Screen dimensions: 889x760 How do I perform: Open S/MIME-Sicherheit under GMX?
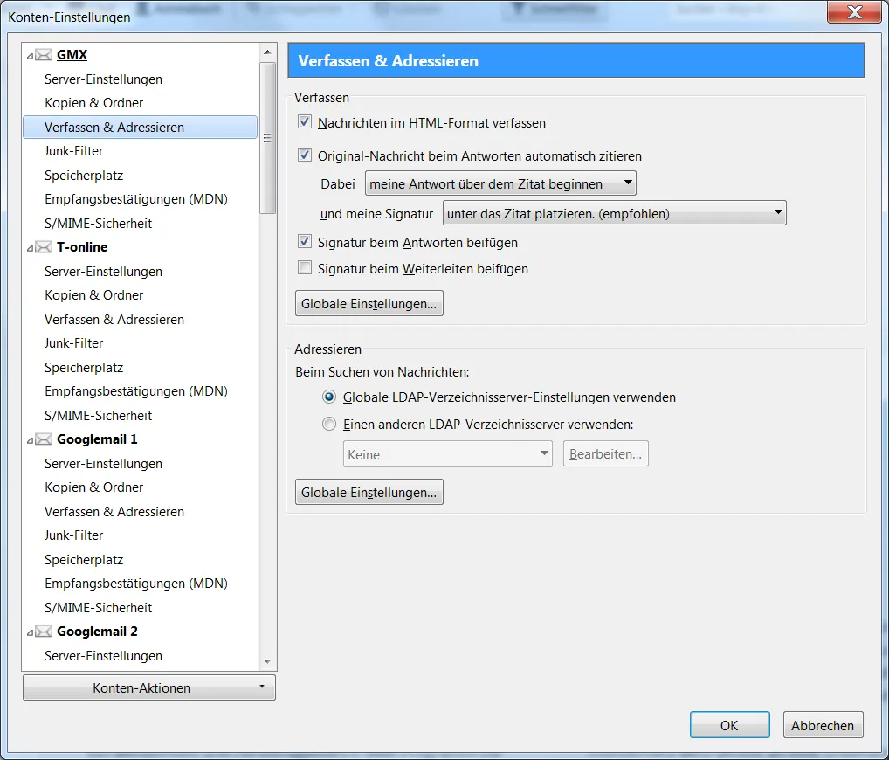coord(99,224)
